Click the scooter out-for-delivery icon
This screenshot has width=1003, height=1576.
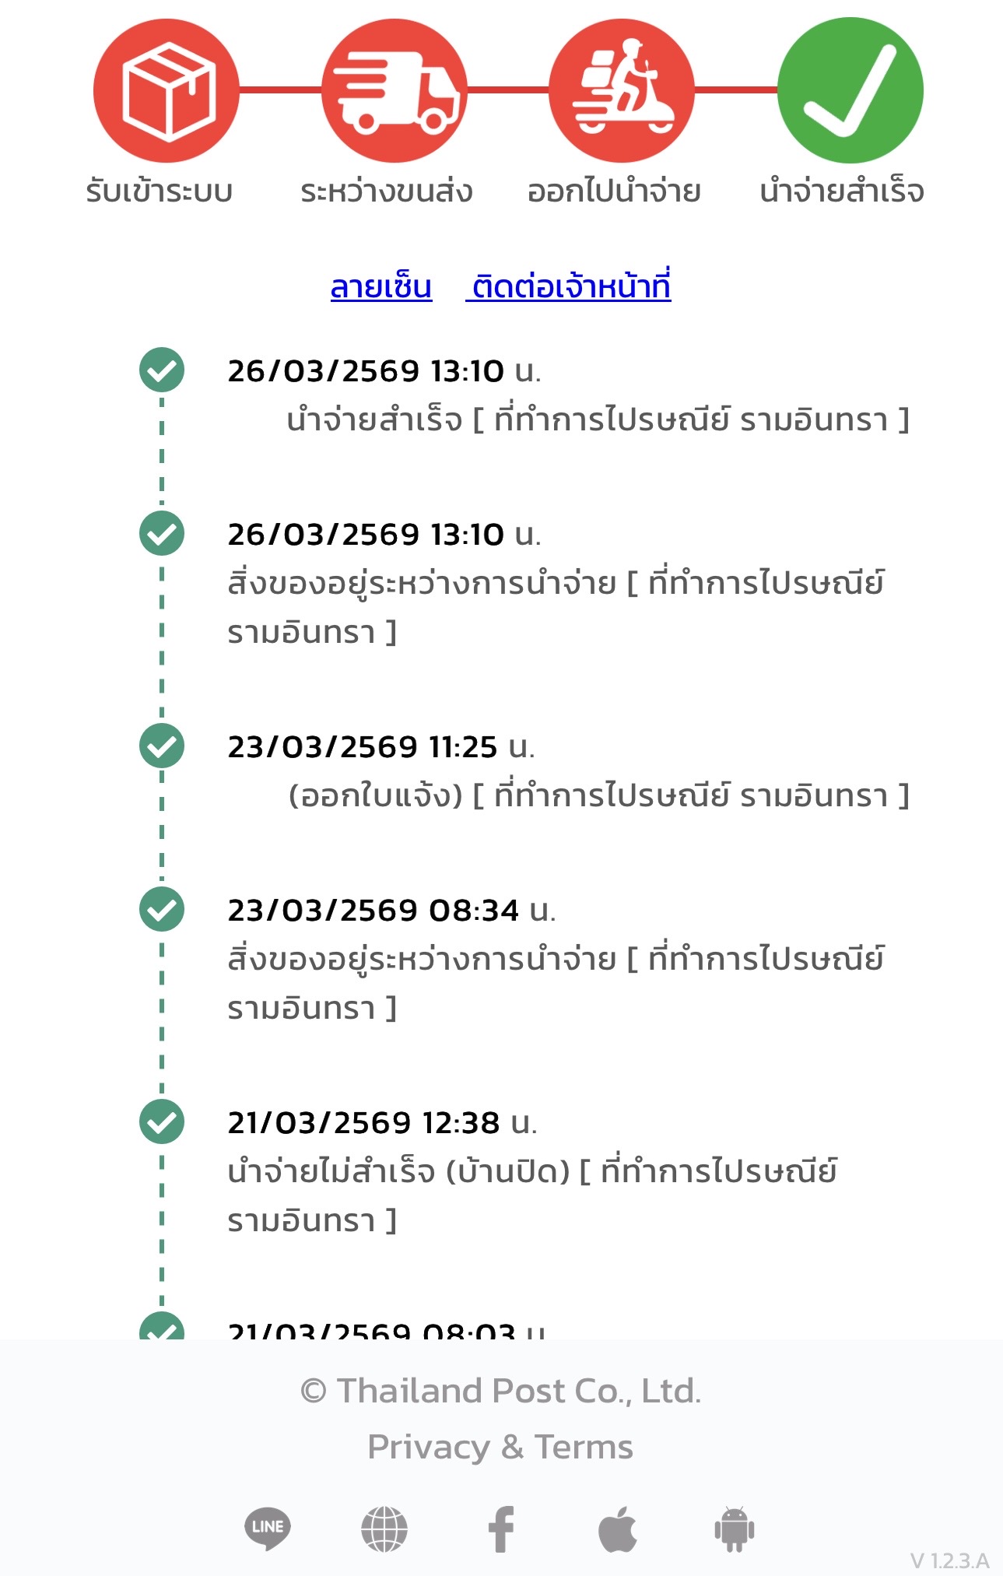tap(622, 91)
